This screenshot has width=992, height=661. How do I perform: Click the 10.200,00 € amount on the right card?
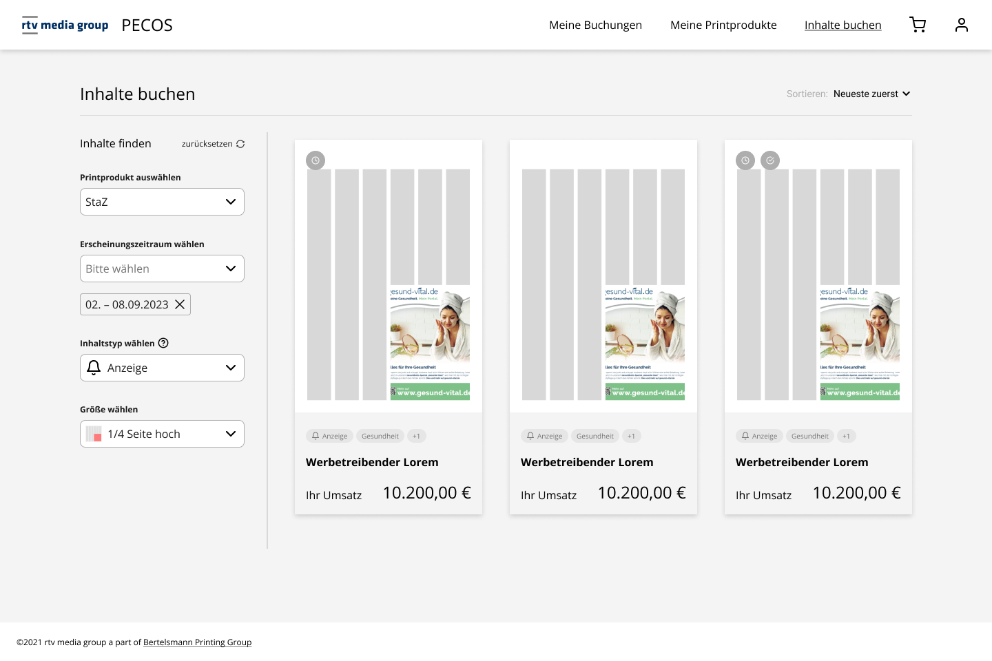[x=856, y=493]
